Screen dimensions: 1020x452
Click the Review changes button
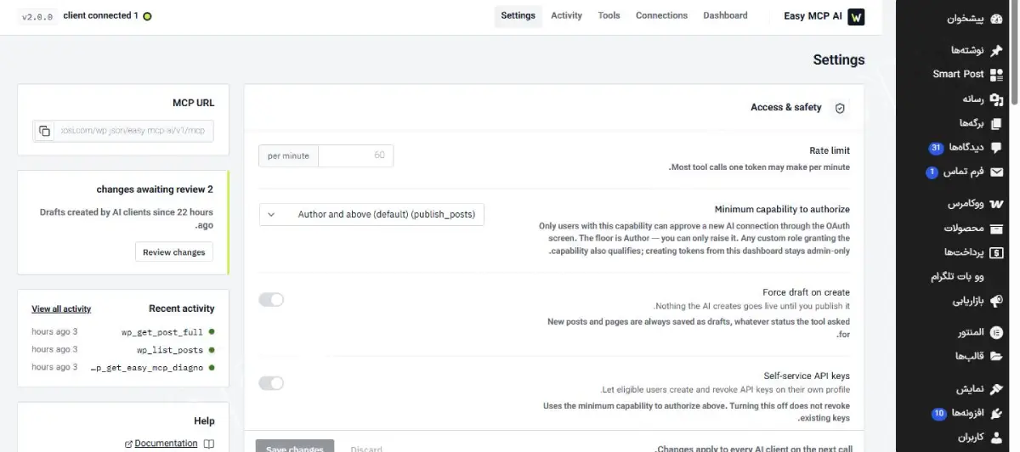[174, 251]
